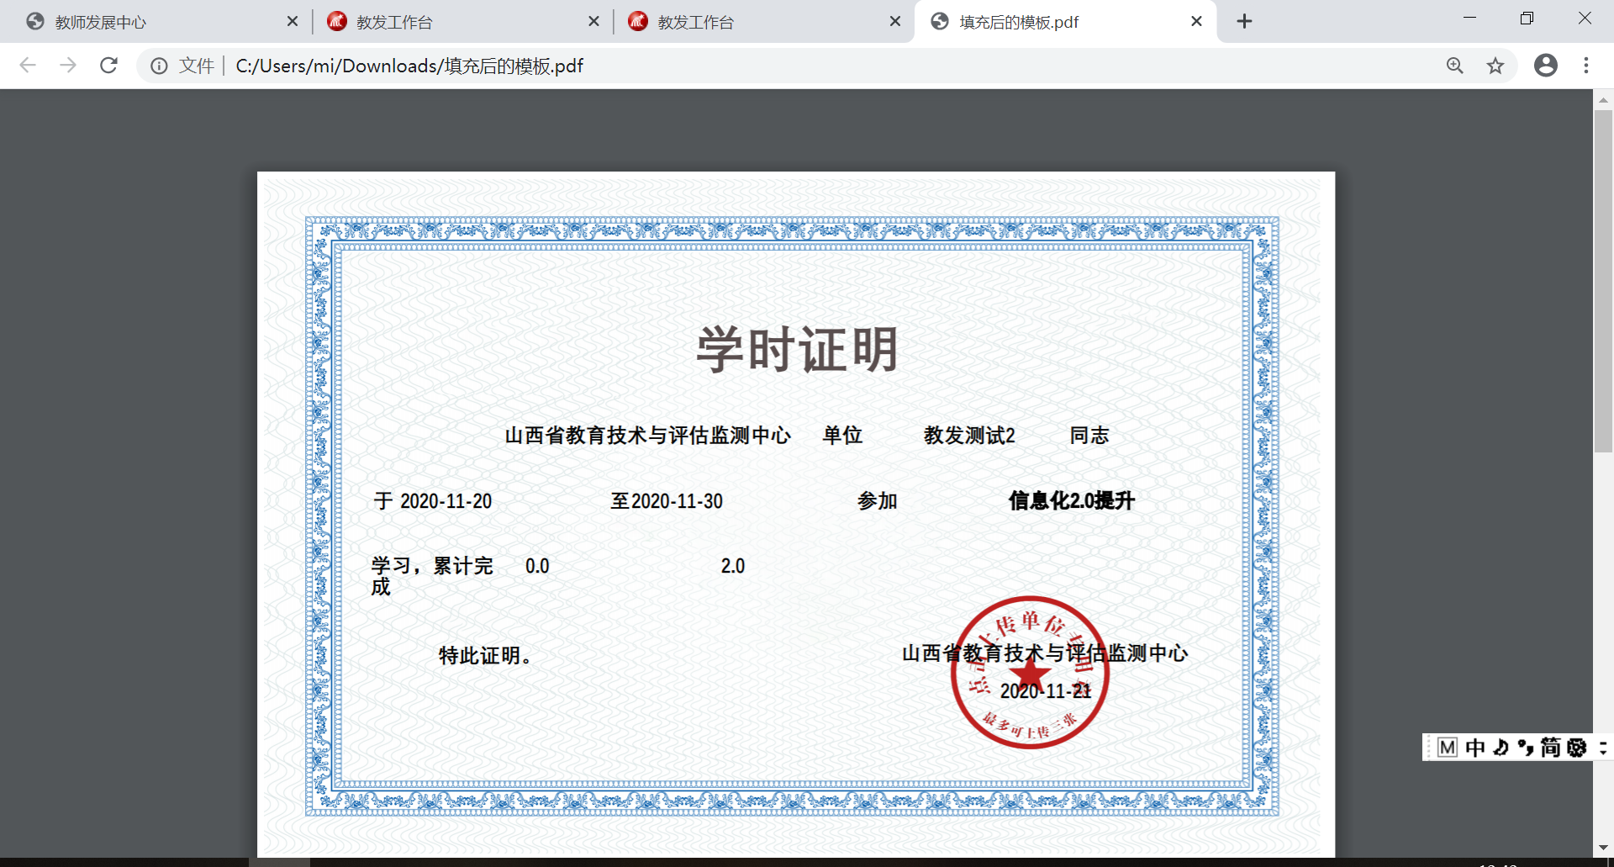The image size is (1614, 867).
Task: Toggle IME punctuation mode
Action: [x=1525, y=748]
